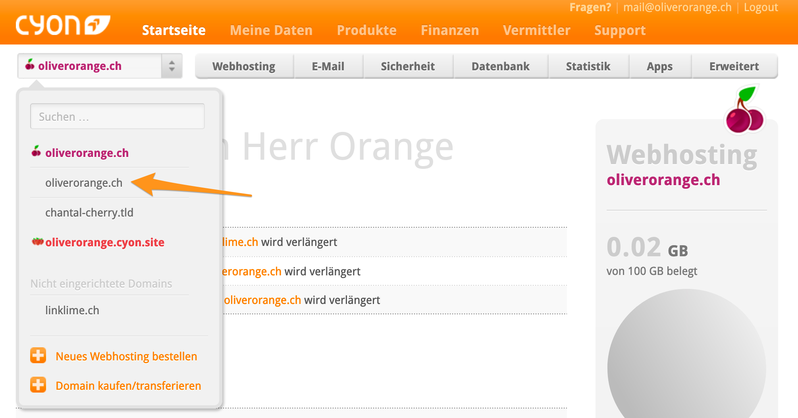
Task: Click Domain kaufen/transferieren link
Action: coord(128,386)
